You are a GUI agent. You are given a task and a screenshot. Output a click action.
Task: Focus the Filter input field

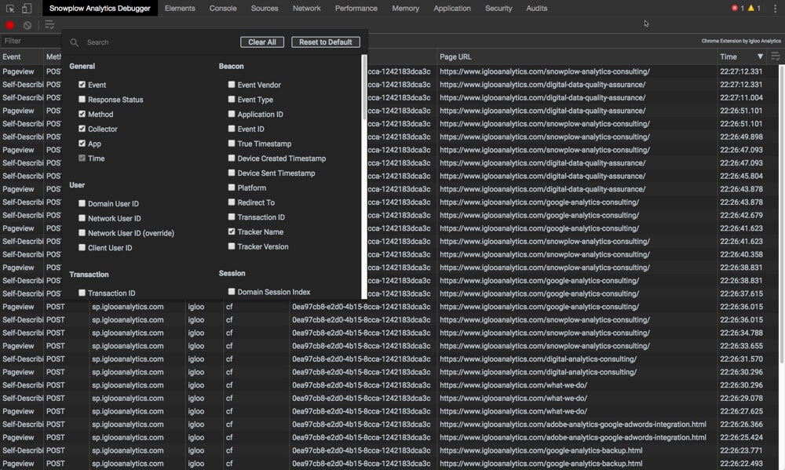pyautogui.click(x=31, y=41)
